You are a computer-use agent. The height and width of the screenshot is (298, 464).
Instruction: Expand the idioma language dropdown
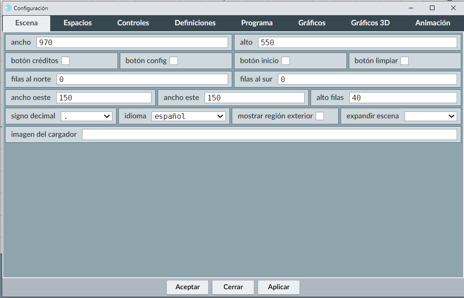(188, 116)
